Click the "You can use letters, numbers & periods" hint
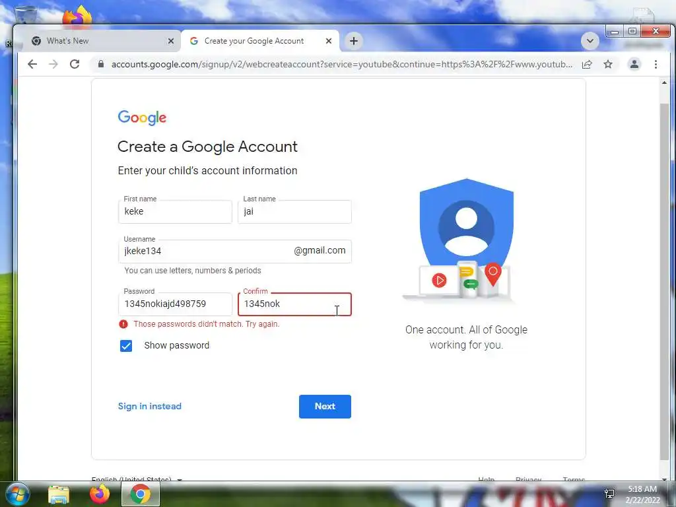 (193, 271)
